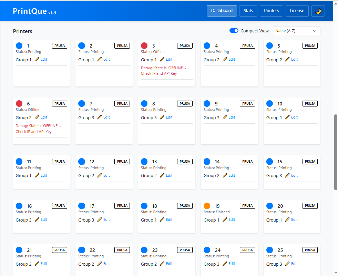Open the Name (A-Z) sort dropdown
This screenshot has width=338, height=276.
click(x=296, y=31)
